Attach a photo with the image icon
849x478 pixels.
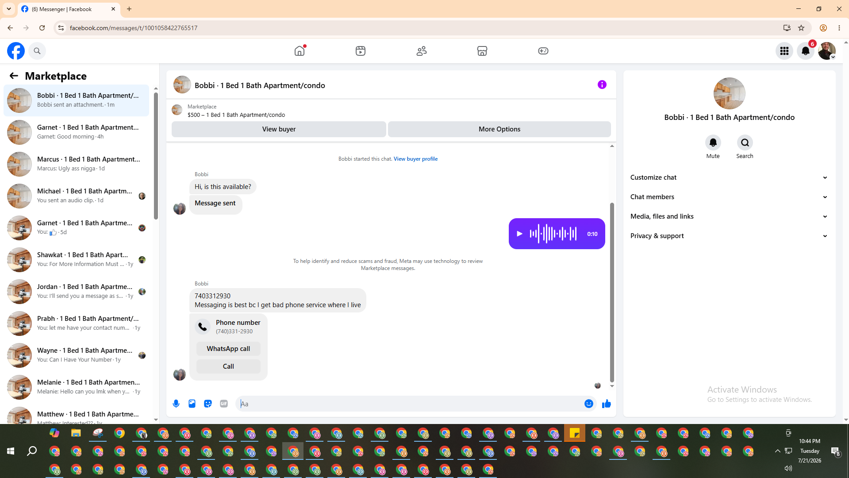tap(192, 404)
